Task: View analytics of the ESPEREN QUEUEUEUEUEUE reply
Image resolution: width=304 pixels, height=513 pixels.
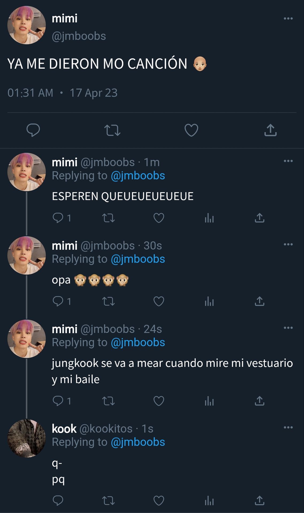Action: [x=209, y=218]
